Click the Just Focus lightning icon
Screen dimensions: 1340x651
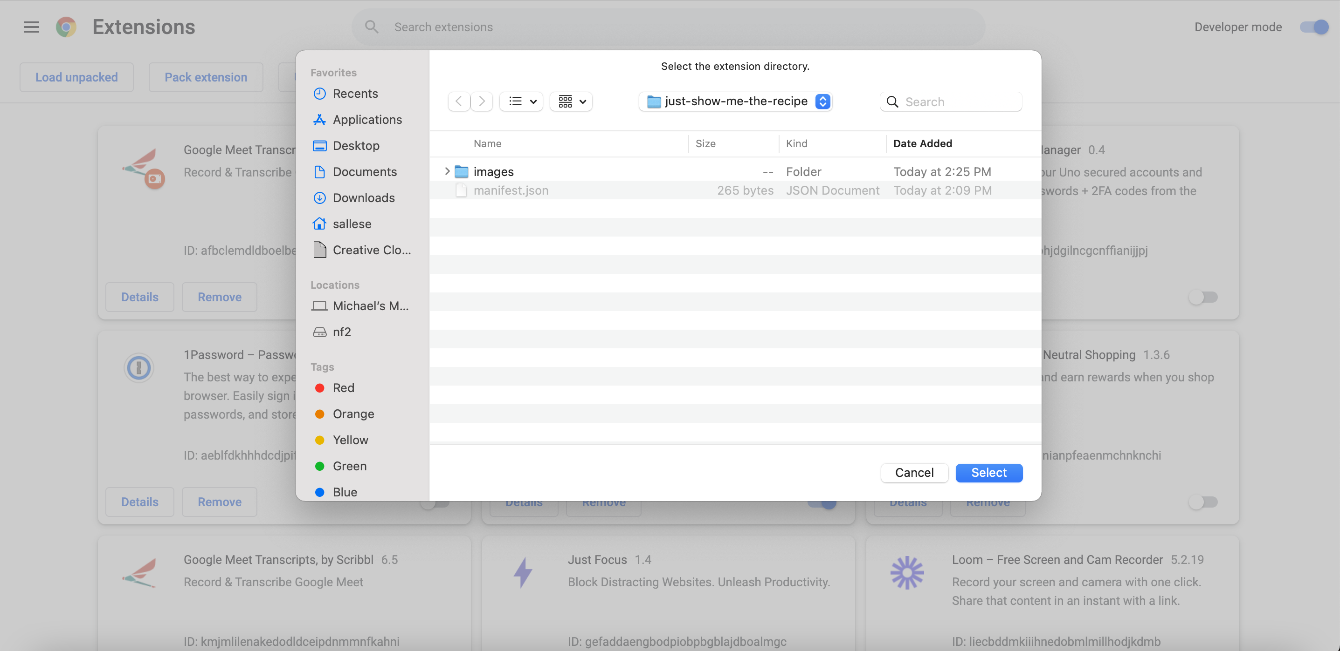click(x=523, y=573)
